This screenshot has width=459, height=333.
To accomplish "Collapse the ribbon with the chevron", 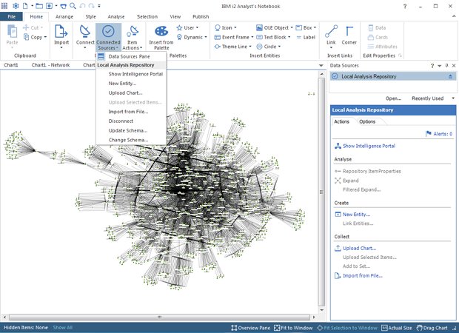I will (453, 17).
